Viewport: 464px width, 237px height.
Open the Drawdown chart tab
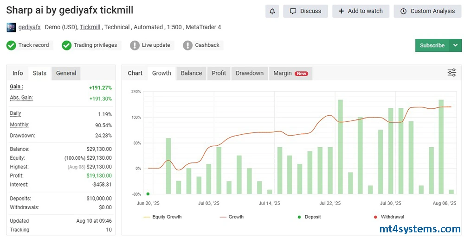click(x=249, y=73)
